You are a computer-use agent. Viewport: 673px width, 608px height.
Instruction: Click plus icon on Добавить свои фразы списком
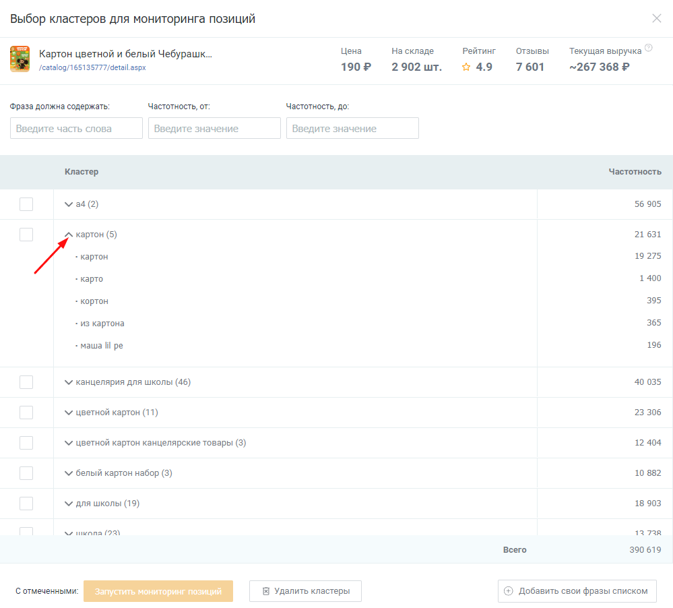pyautogui.click(x=509, y=591)
